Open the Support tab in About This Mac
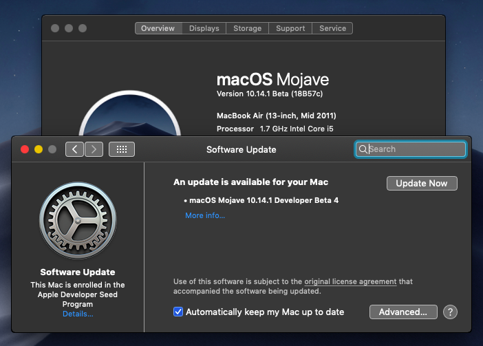This screenshot has width=483, height=346. tap(290, 28)
